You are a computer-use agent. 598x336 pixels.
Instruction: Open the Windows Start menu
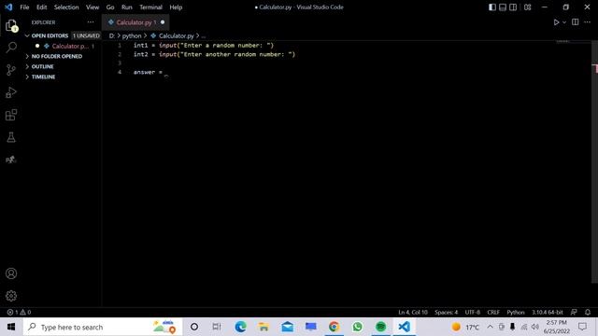point(11,327)
